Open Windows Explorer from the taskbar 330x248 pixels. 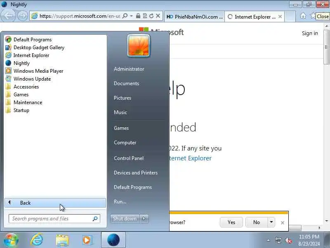tap(62, 240)
